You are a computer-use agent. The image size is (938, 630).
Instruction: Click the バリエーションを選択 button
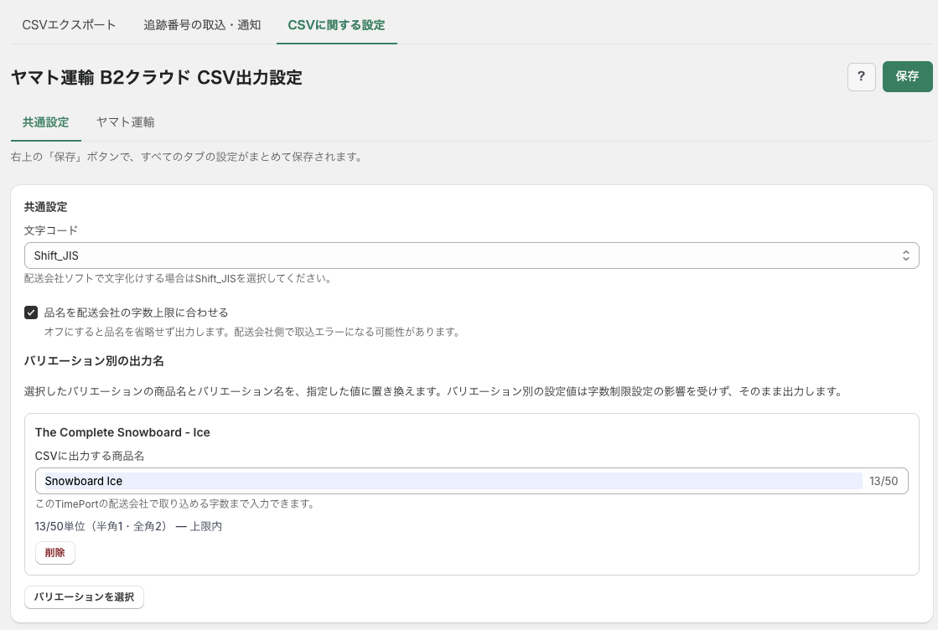tap(84, 597)
